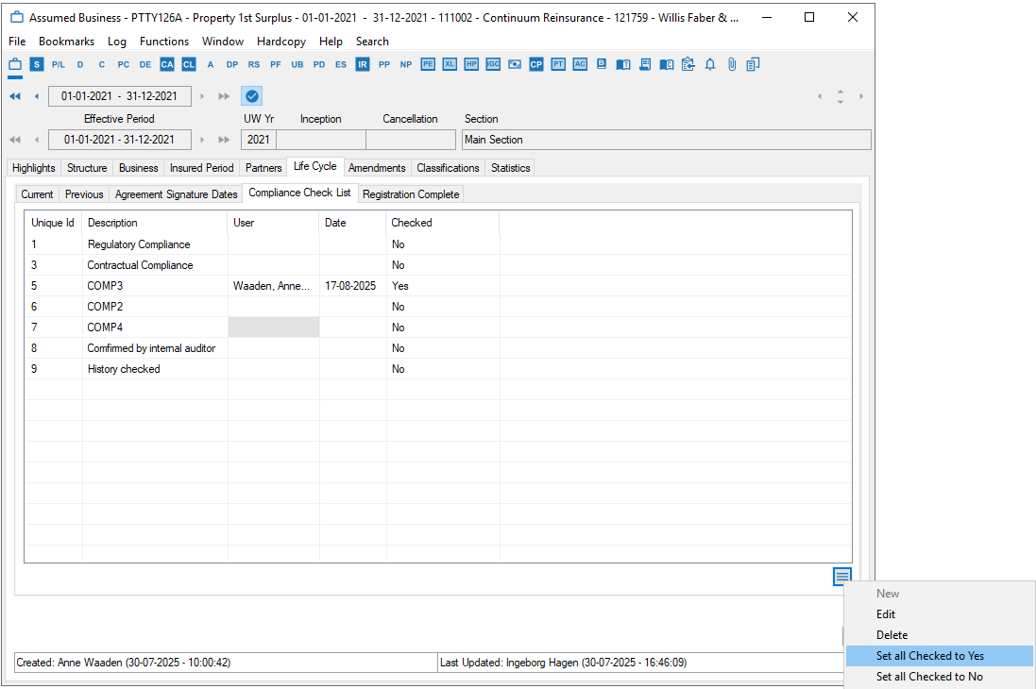
Task: Open the IR toolbar icon
Action: pyautogui.click(x=363, y=64)
